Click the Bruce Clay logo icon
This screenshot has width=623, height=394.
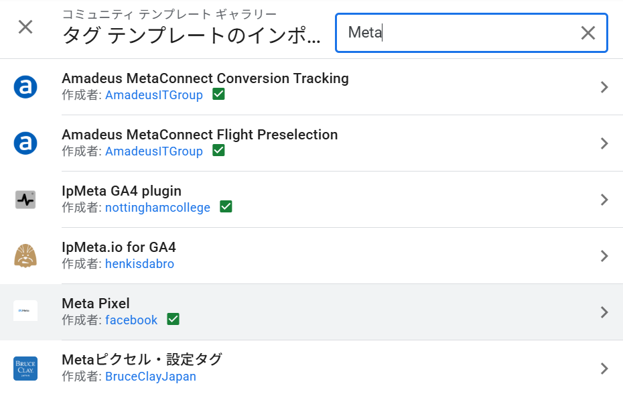[25, 369]
